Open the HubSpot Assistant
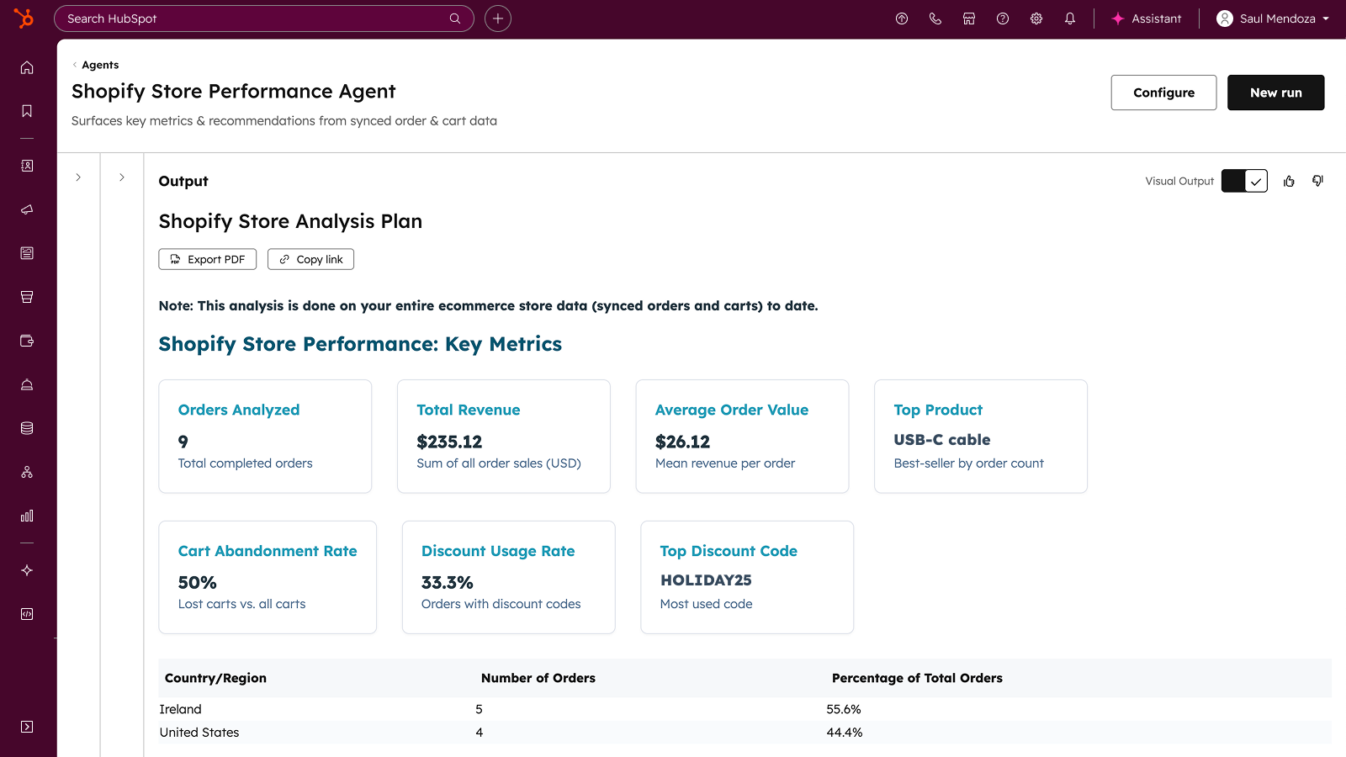 tap(1147, 19)
